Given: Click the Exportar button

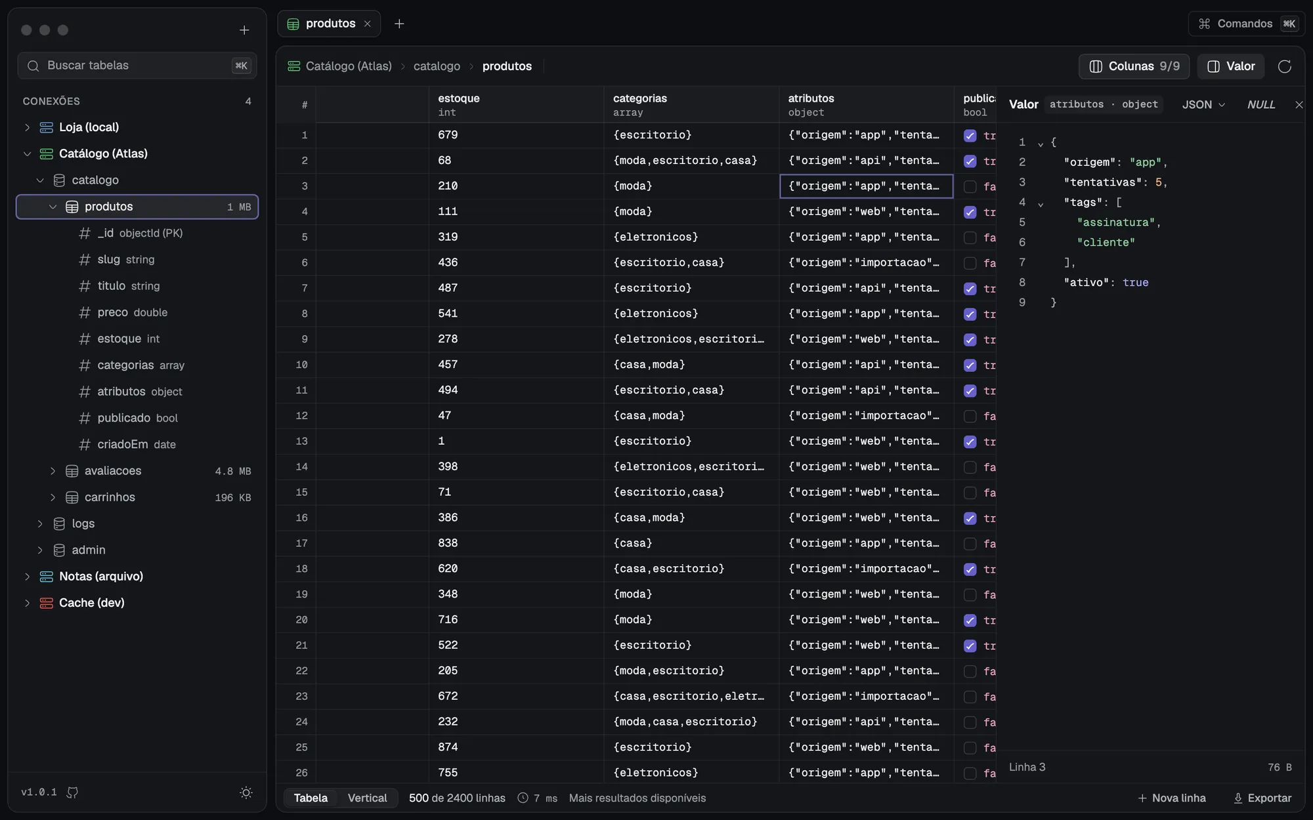Looking at the screenshot, I should click(x=1262, y=798).
